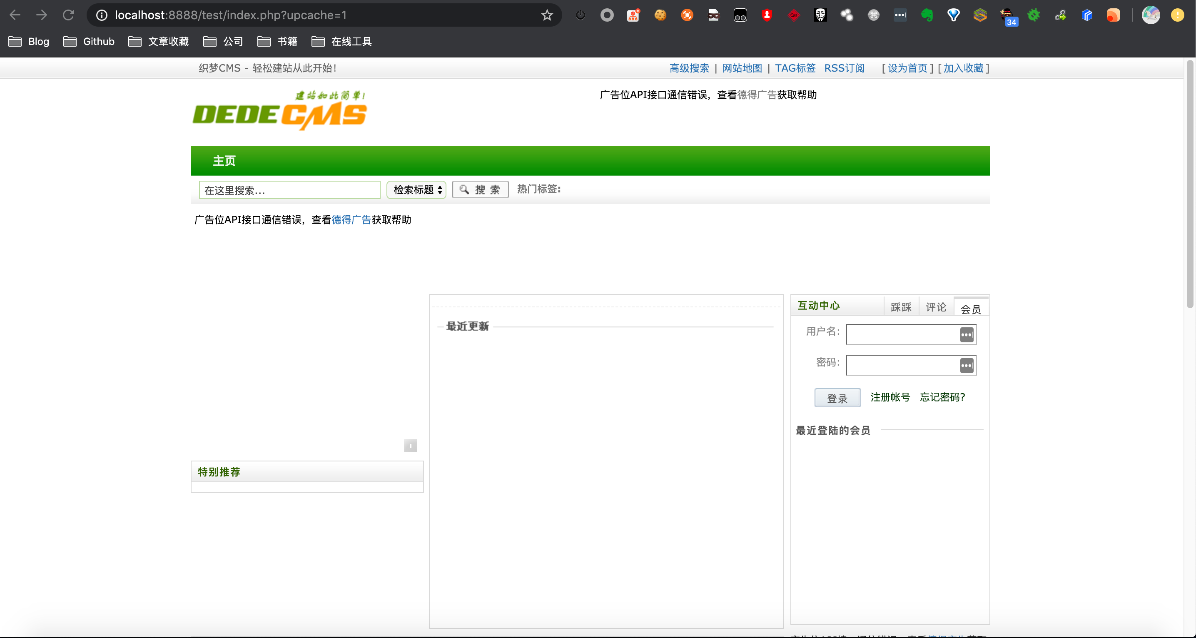Viewport: 1196px width, 638px height.
Task: Open the Blog bookmarks folder
Action: [x=29, y=42]
